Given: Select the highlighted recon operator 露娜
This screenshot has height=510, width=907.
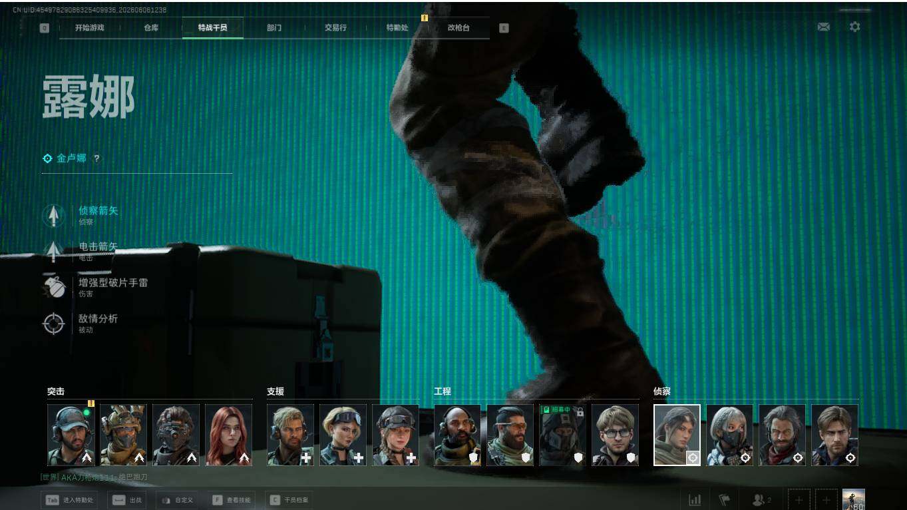Looking at the screenshot, I should click(x=677, y=435).
